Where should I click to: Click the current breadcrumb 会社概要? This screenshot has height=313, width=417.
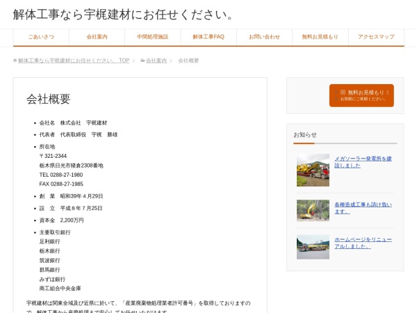[188, 61]
